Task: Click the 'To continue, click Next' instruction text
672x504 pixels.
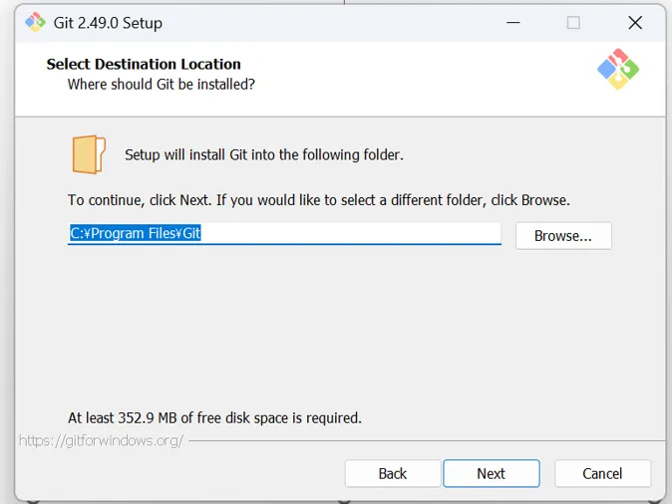Action: tap(318, 200)
